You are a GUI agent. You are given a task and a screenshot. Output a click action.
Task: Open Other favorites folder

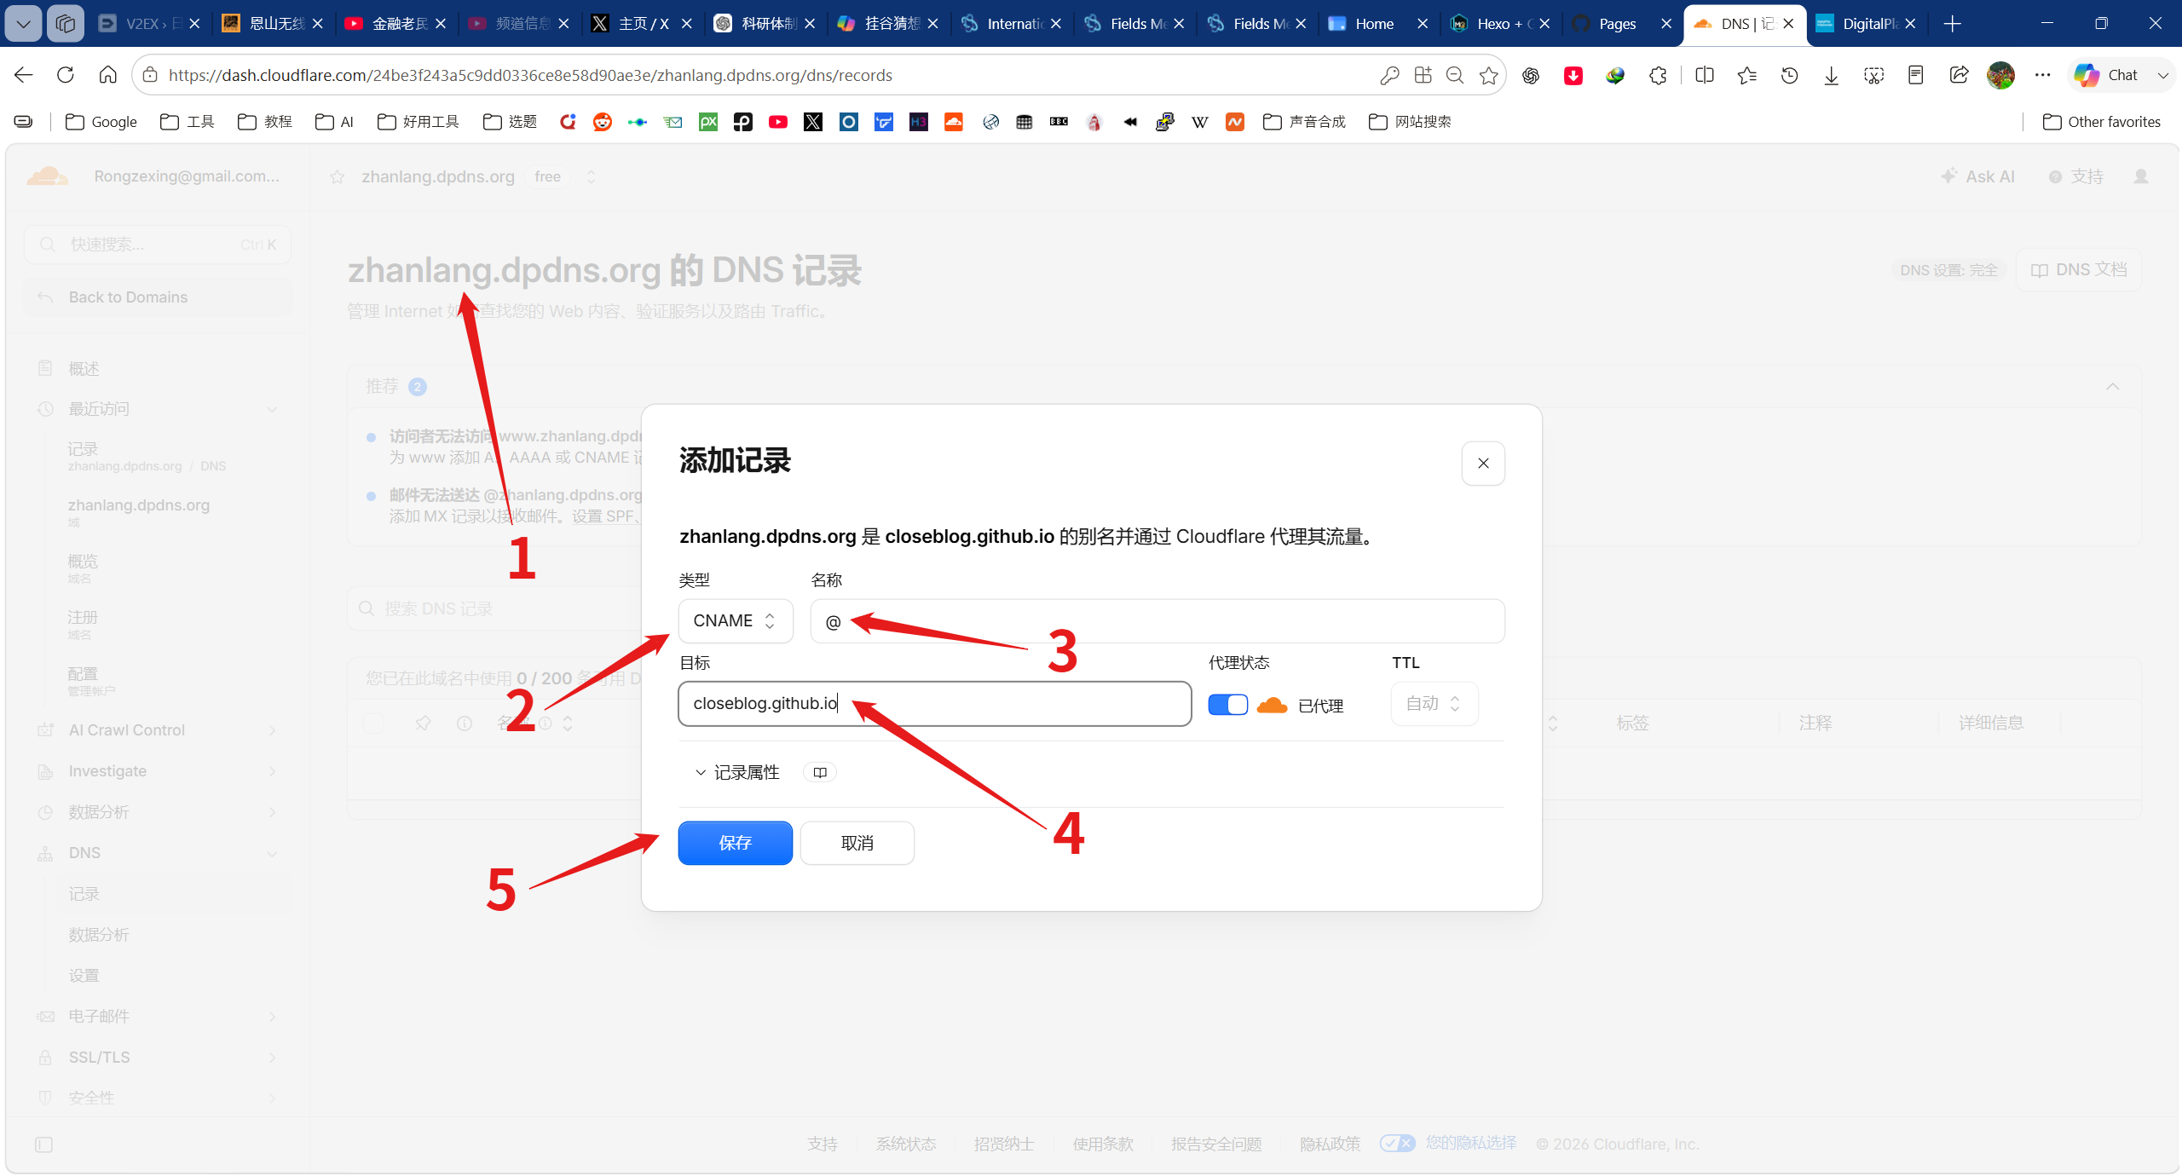click(x=2102, y=122)
